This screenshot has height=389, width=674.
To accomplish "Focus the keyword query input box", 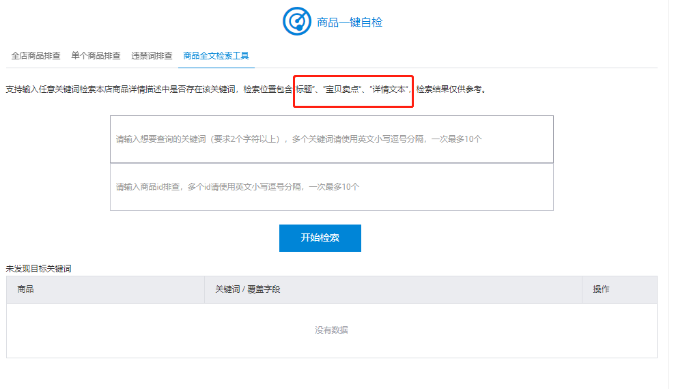I will pyautogui.click(x=331, y=139).
